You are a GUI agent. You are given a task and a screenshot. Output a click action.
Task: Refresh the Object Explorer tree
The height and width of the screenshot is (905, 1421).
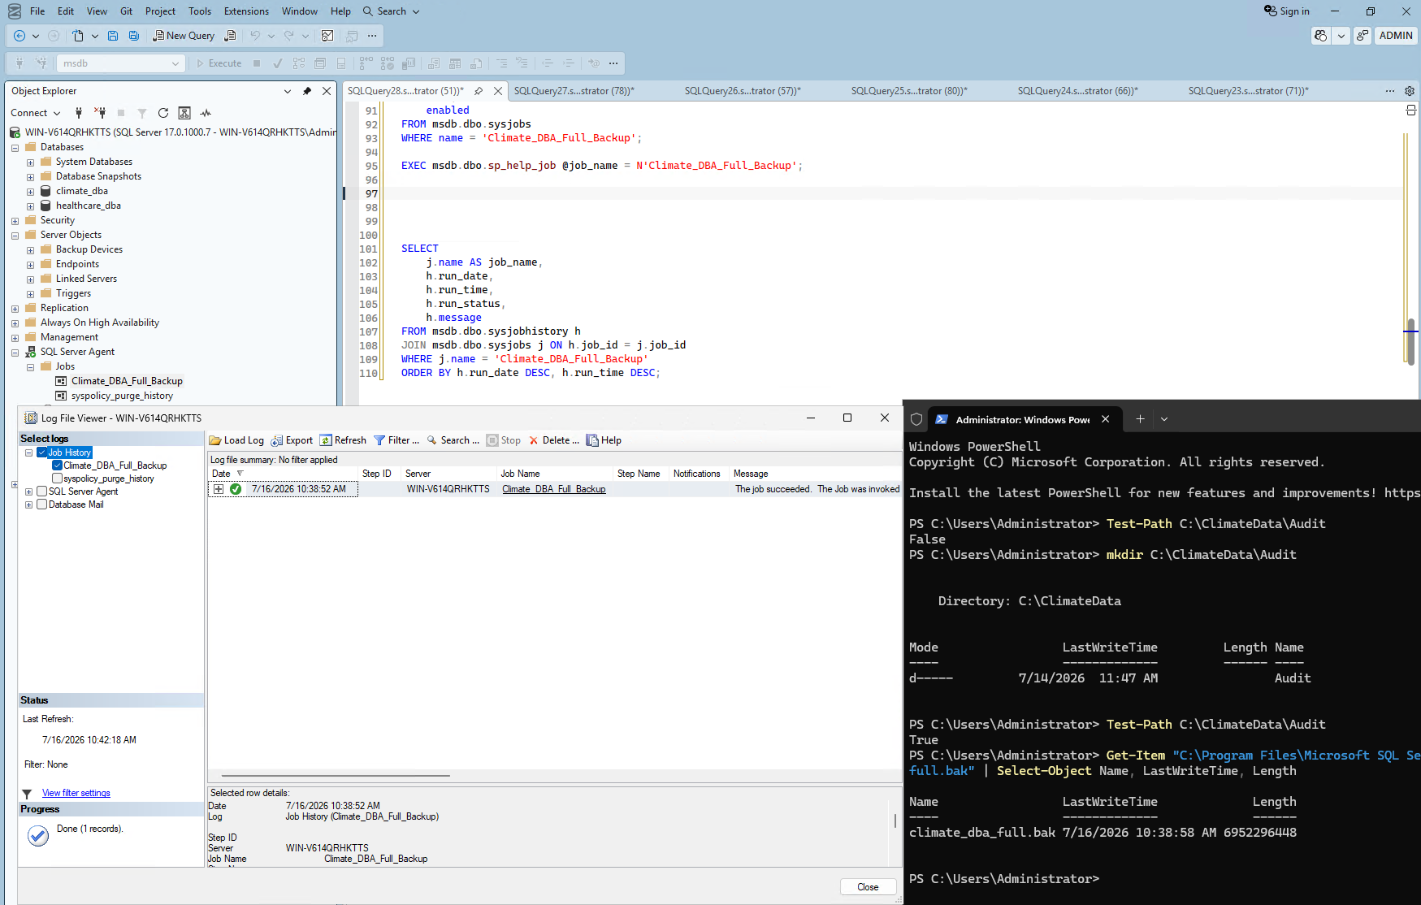(163, 113)
